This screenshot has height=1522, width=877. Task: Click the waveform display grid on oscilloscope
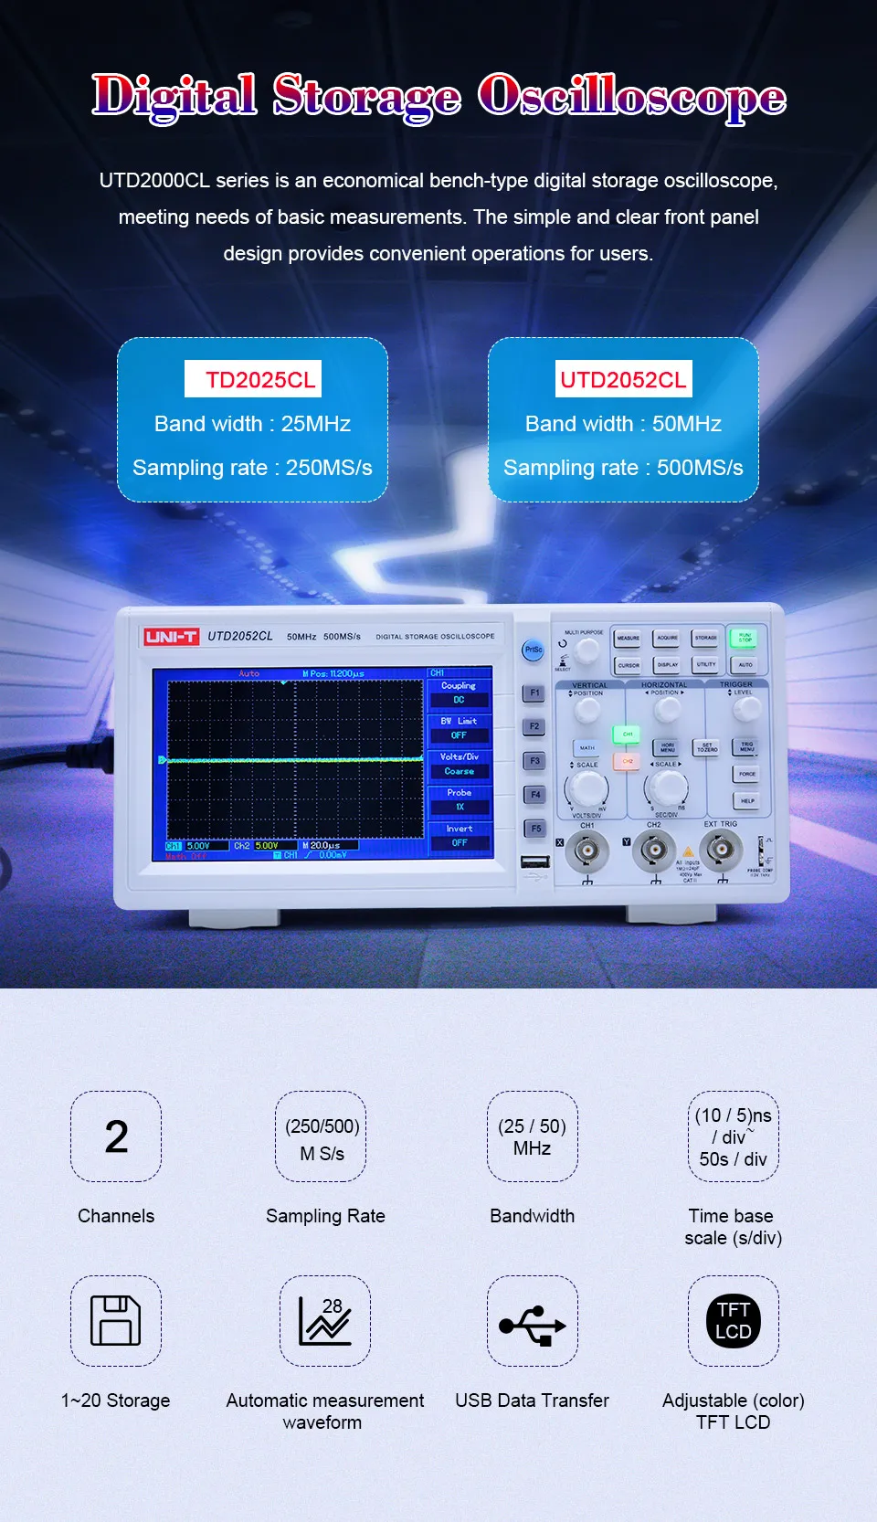pyautogui.click(x=294, y=759)
